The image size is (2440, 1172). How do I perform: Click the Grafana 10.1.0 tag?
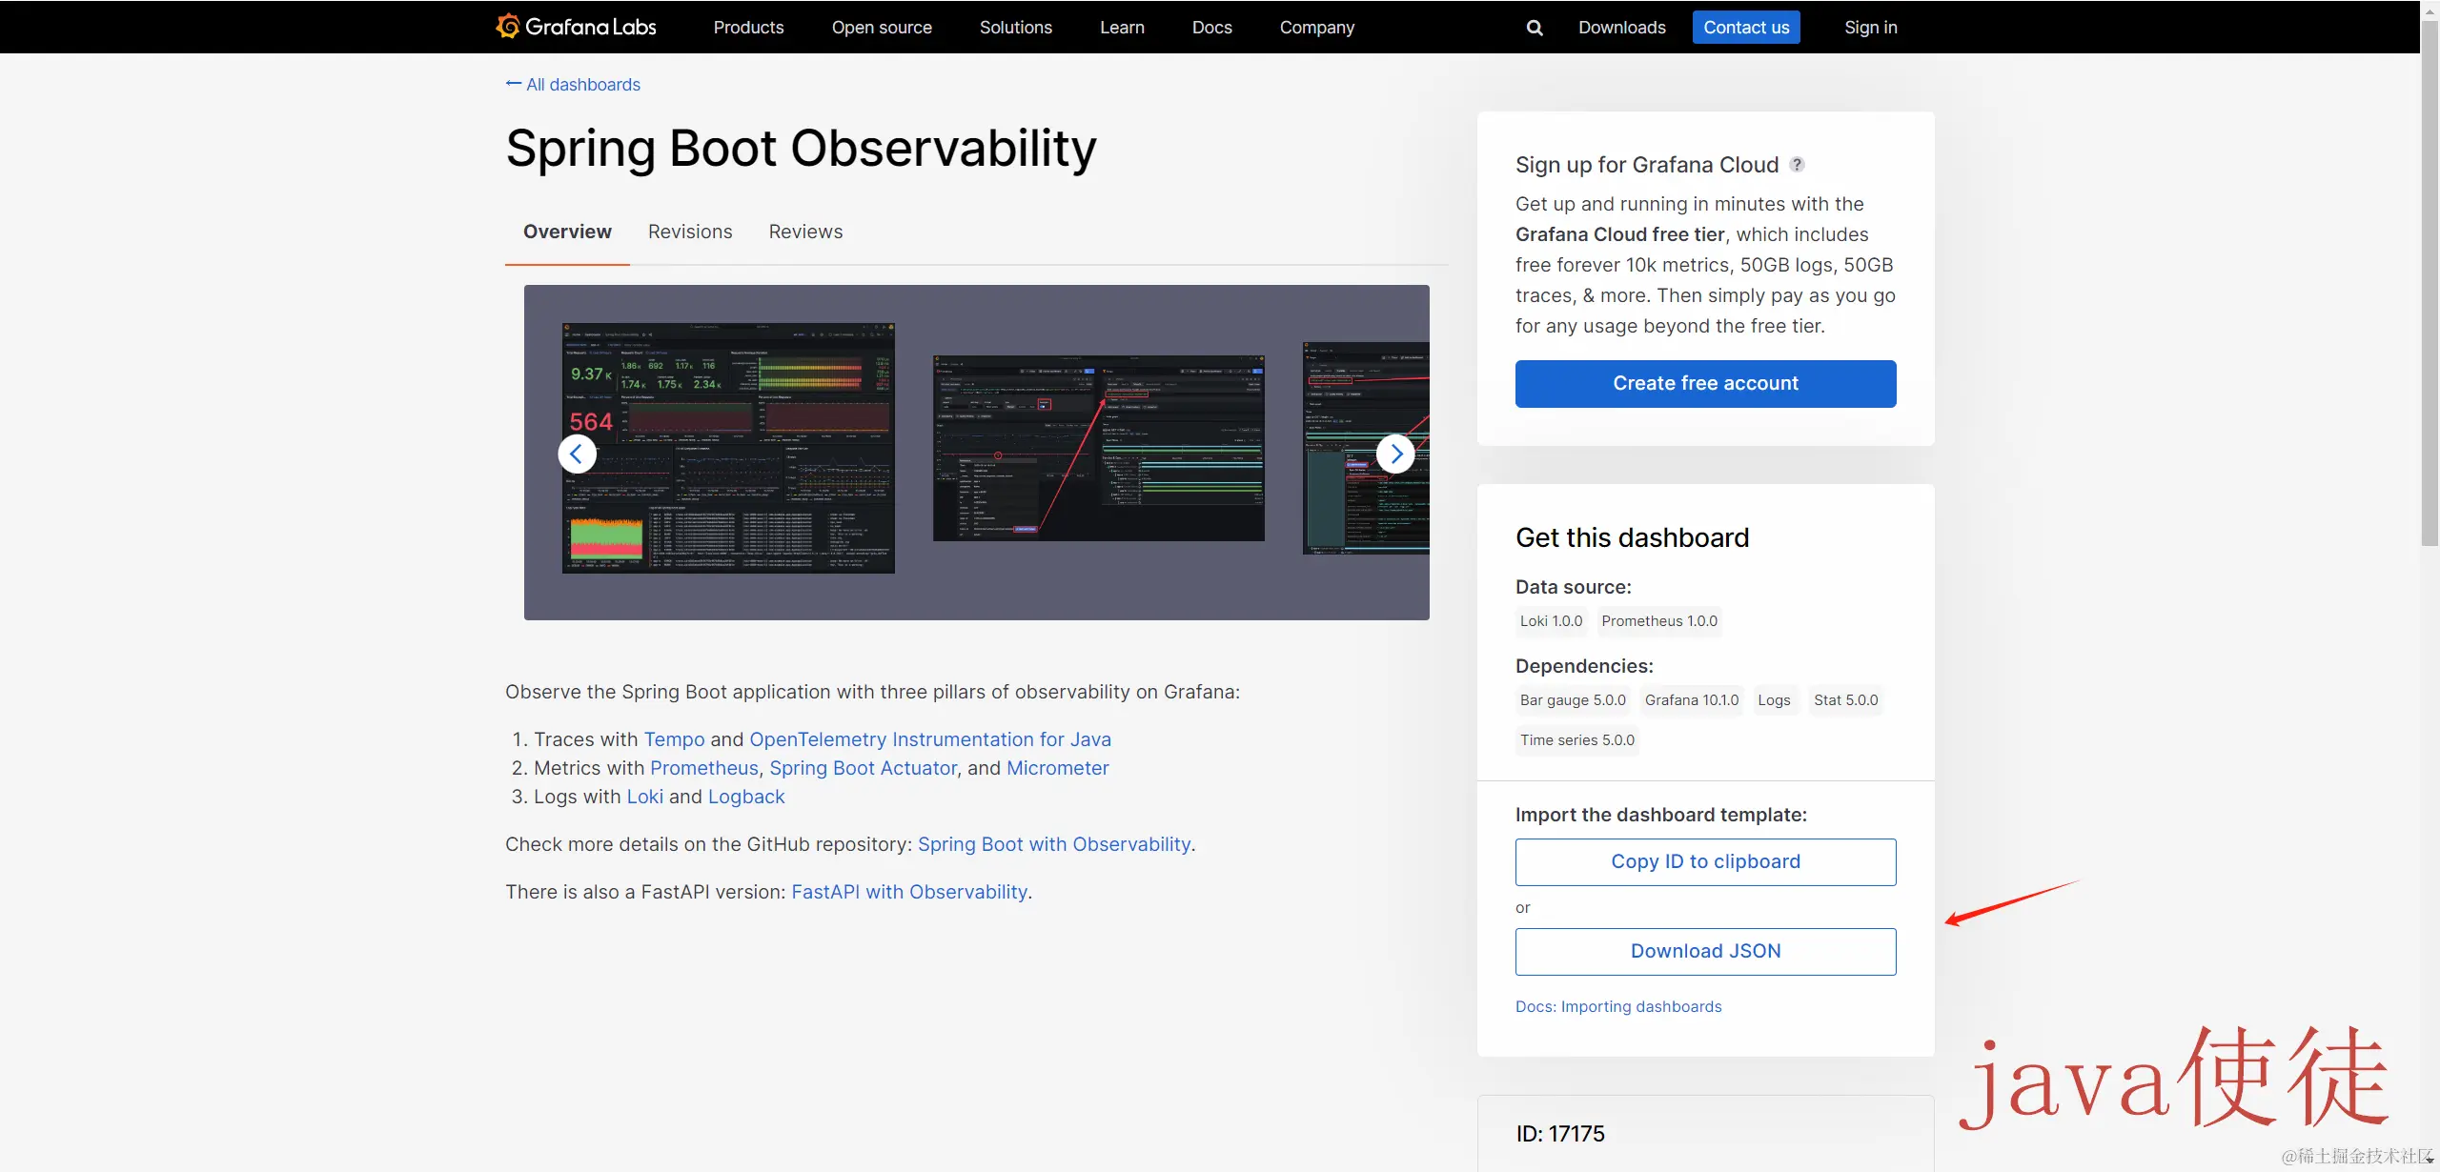[x=1692, y=700]
